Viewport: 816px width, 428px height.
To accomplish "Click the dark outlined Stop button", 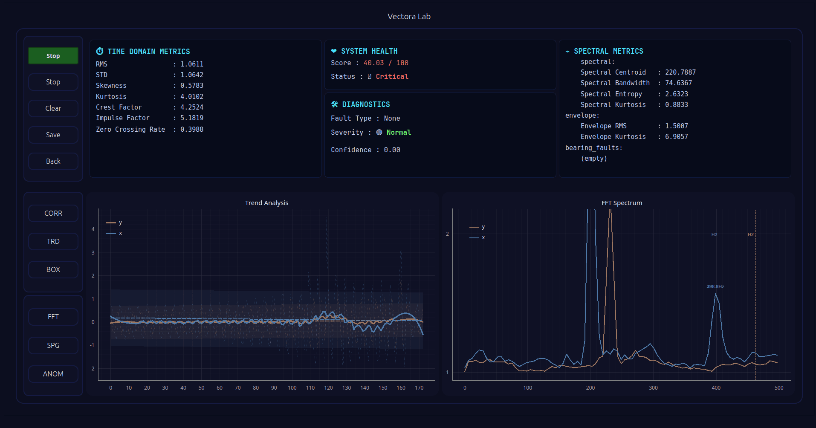I will (53, 82).
